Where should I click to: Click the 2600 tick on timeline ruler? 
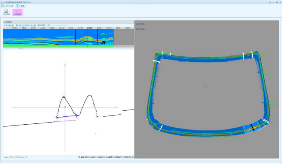[52, 28]
